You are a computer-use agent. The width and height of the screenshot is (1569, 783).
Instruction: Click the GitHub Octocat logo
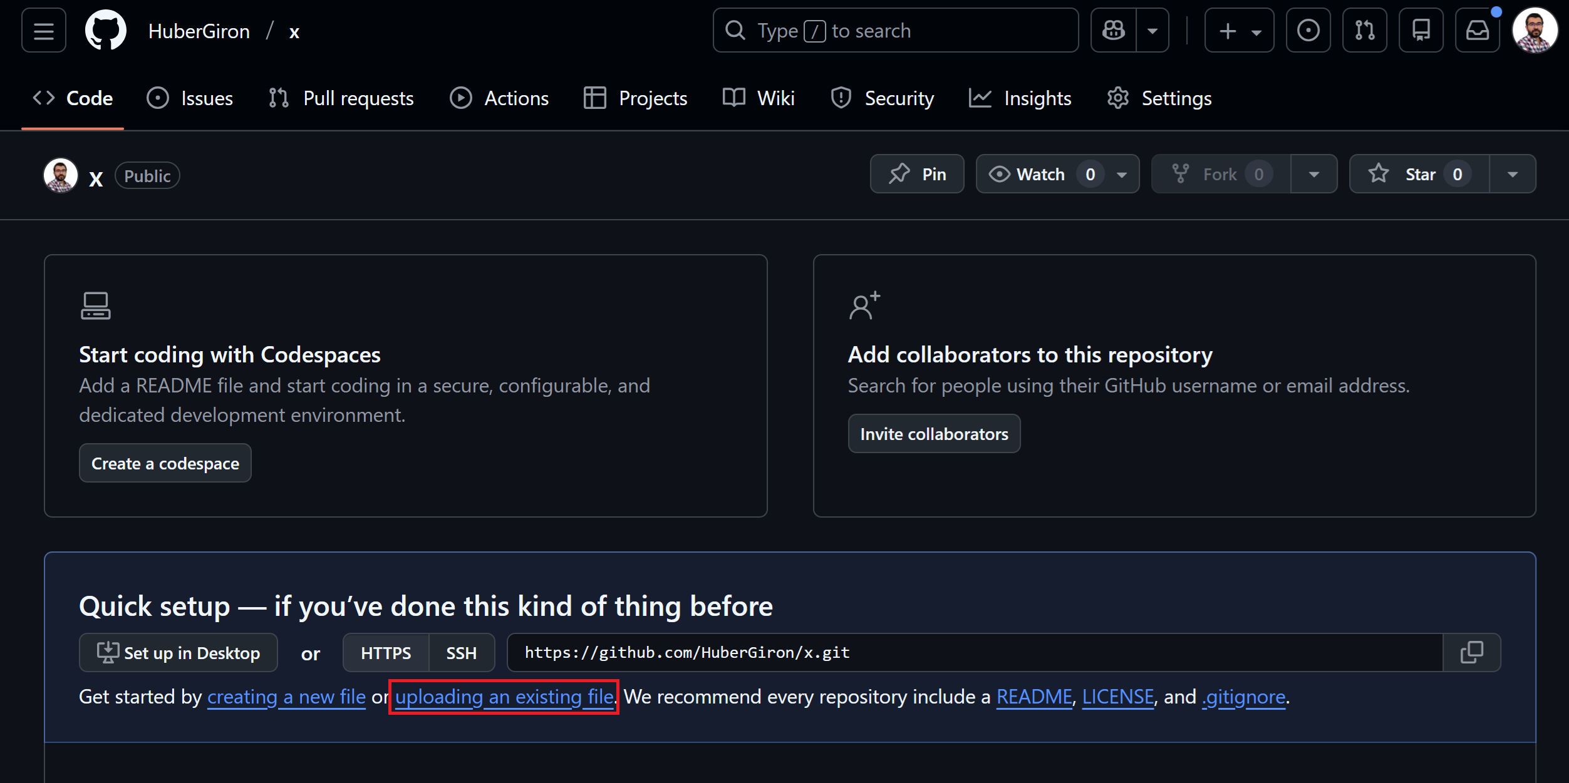coord(105,31)
